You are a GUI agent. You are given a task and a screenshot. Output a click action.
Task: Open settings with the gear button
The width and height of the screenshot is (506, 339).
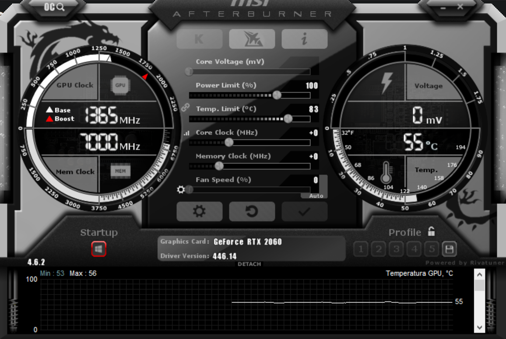(x=200, y=211)
